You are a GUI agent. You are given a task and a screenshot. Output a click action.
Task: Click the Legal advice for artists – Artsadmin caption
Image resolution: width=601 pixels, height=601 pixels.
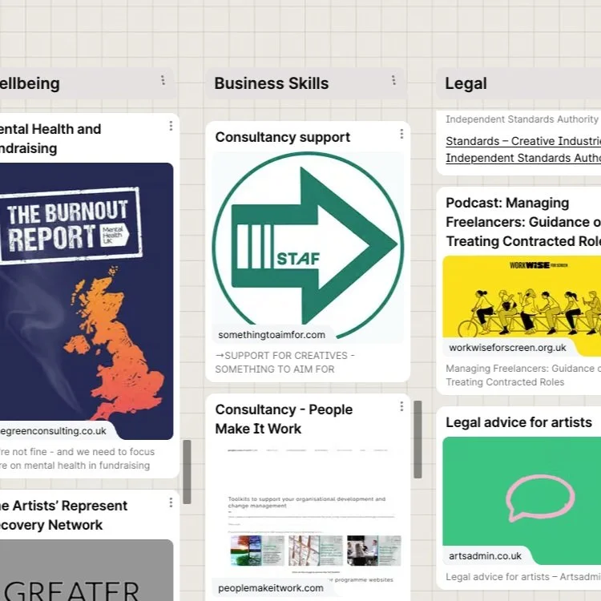coord(523,576)
